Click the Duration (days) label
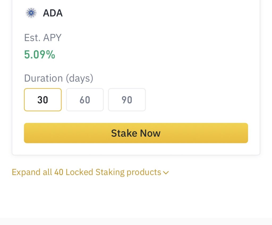 [59, 78]
